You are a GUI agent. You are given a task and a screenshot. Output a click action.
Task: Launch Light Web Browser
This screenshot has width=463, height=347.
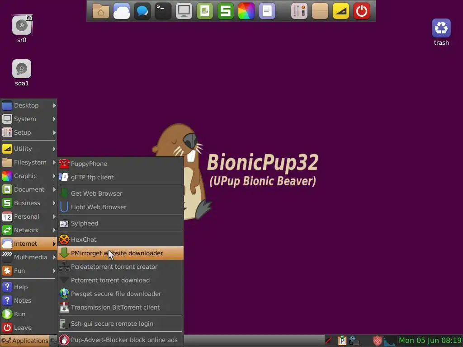120,207
